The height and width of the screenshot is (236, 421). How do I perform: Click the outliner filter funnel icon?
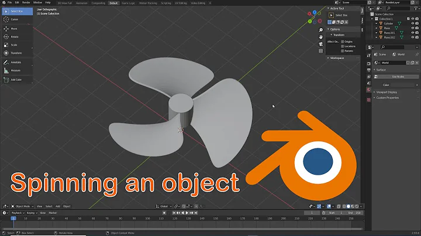click(x=416, y=9)
